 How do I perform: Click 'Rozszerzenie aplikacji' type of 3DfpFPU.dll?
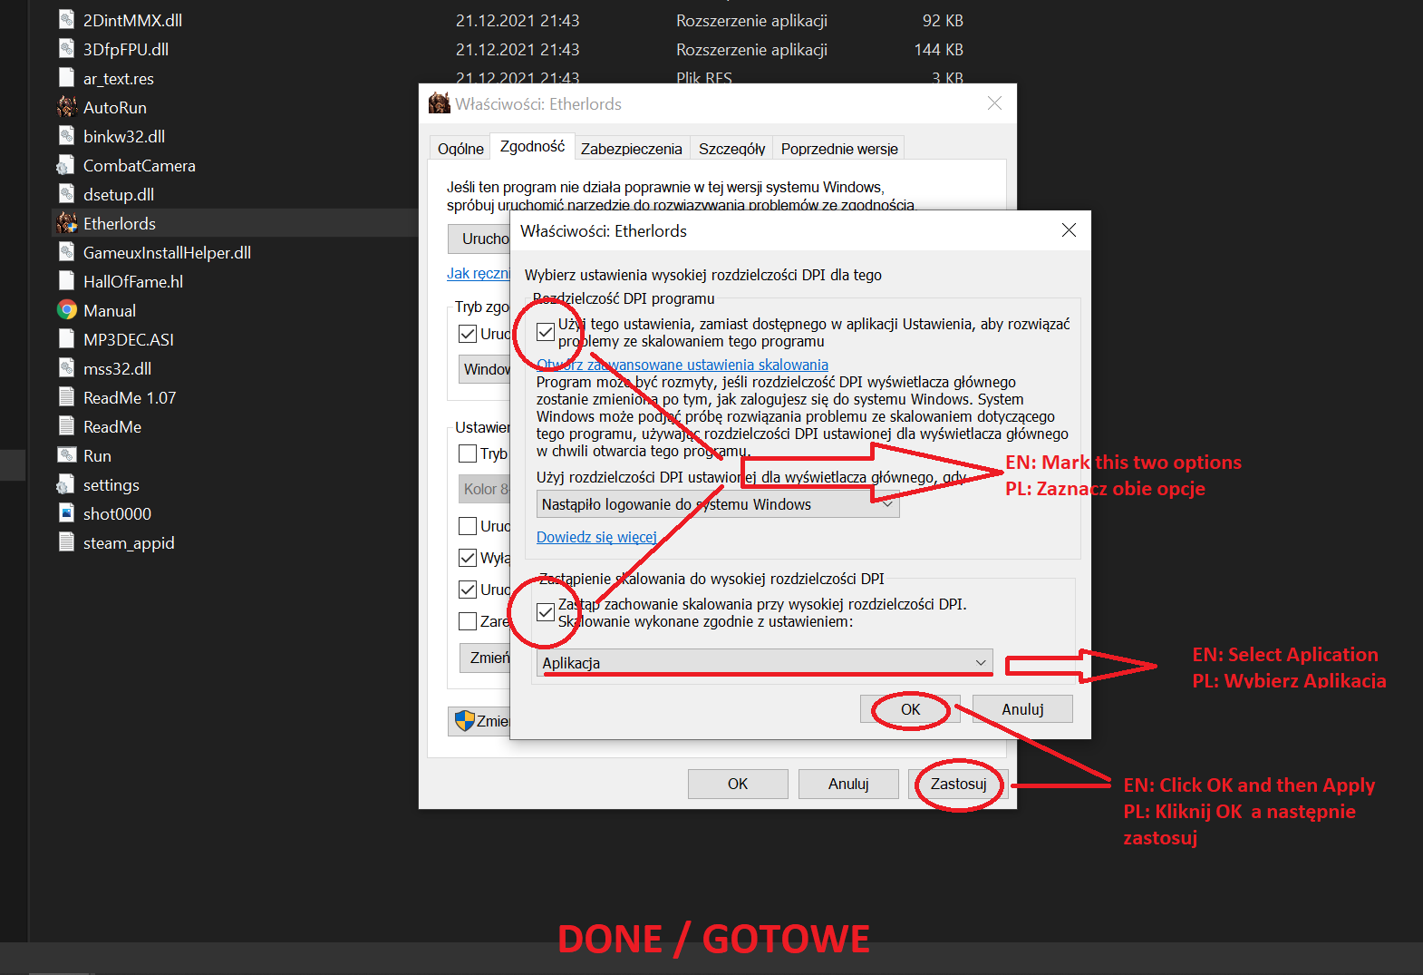[751, 49]
